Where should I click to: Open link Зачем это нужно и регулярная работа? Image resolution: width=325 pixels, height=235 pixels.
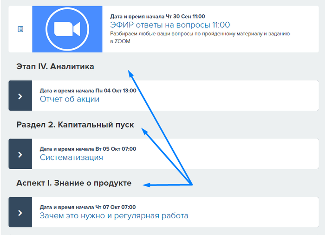[x=114, y=216]
